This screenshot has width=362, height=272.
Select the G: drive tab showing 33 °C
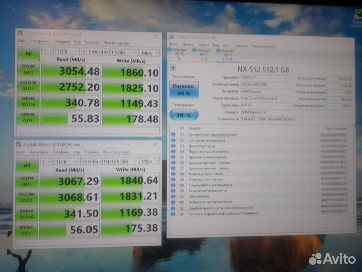[x=179, y=54]
